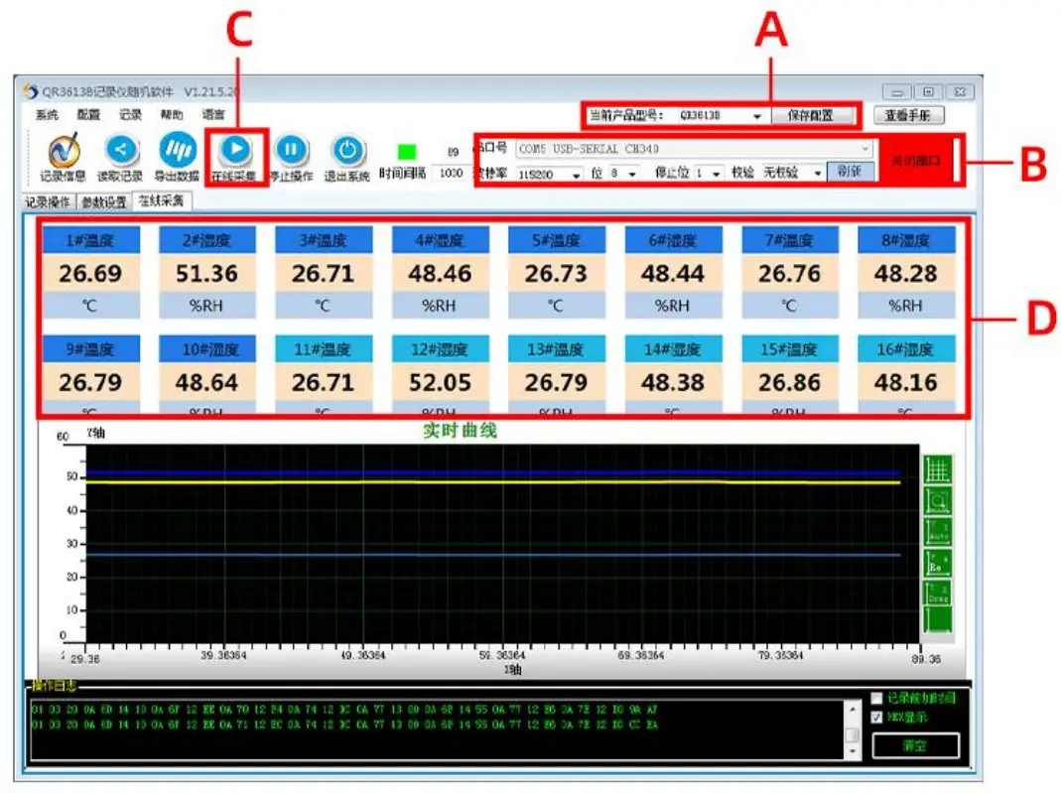Open the 当前产品型号 QR3613B dropdown
The height and width of the screenshot is (793, 1061).
(757, 116)
